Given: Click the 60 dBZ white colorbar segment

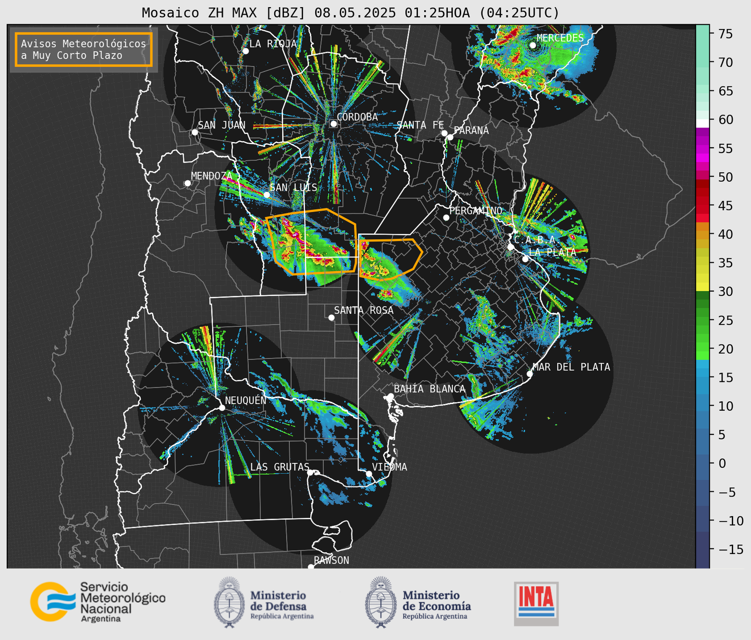Looking at the screenshot, I should pos(702,123).
